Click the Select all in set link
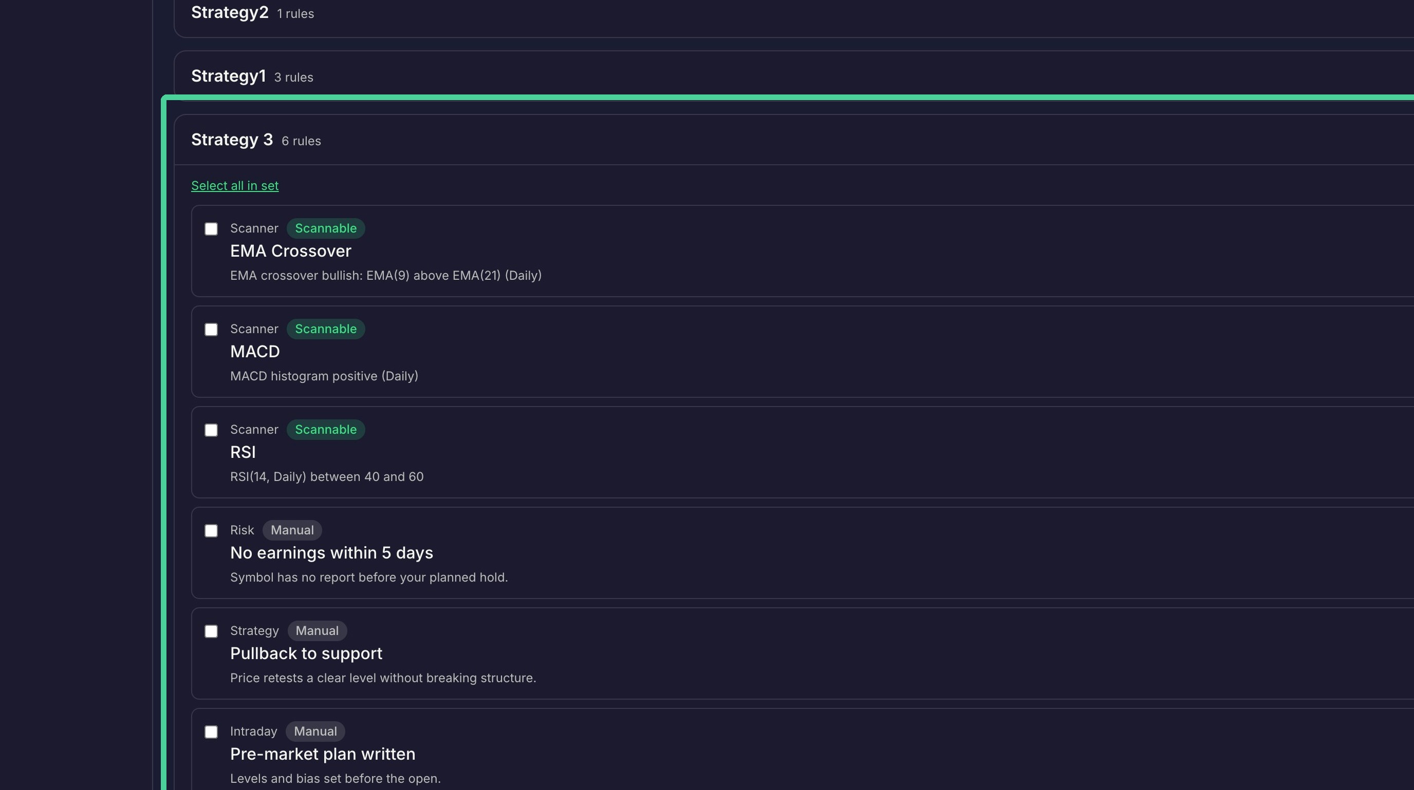Image resolution: width=1414 pixels, height=790 pixels. coord(234,186)
